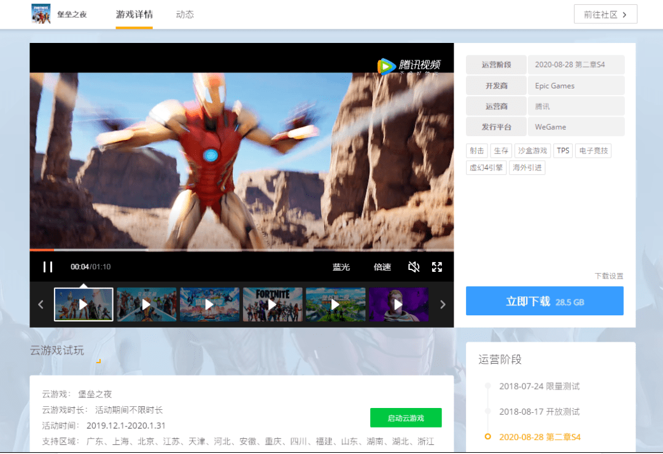
Task: Select the 电子竞技 tag
Action: click(593, 150)
